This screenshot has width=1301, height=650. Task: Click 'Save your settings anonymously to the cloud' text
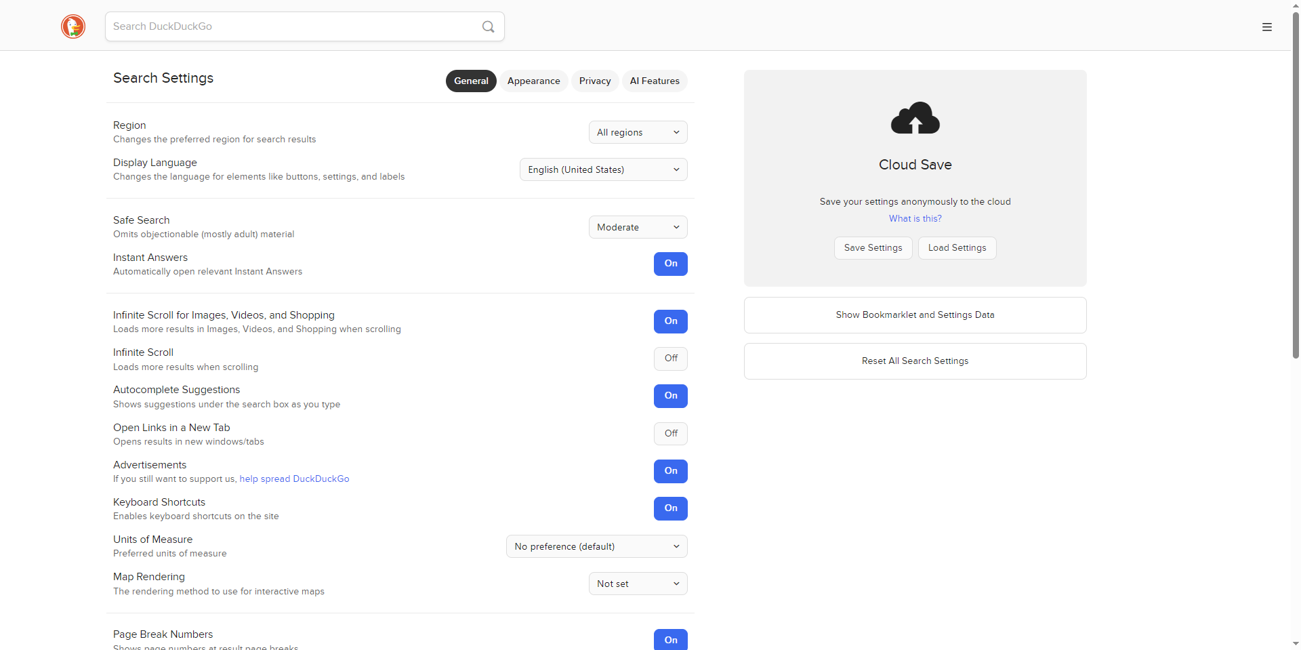tap(915, 201)
